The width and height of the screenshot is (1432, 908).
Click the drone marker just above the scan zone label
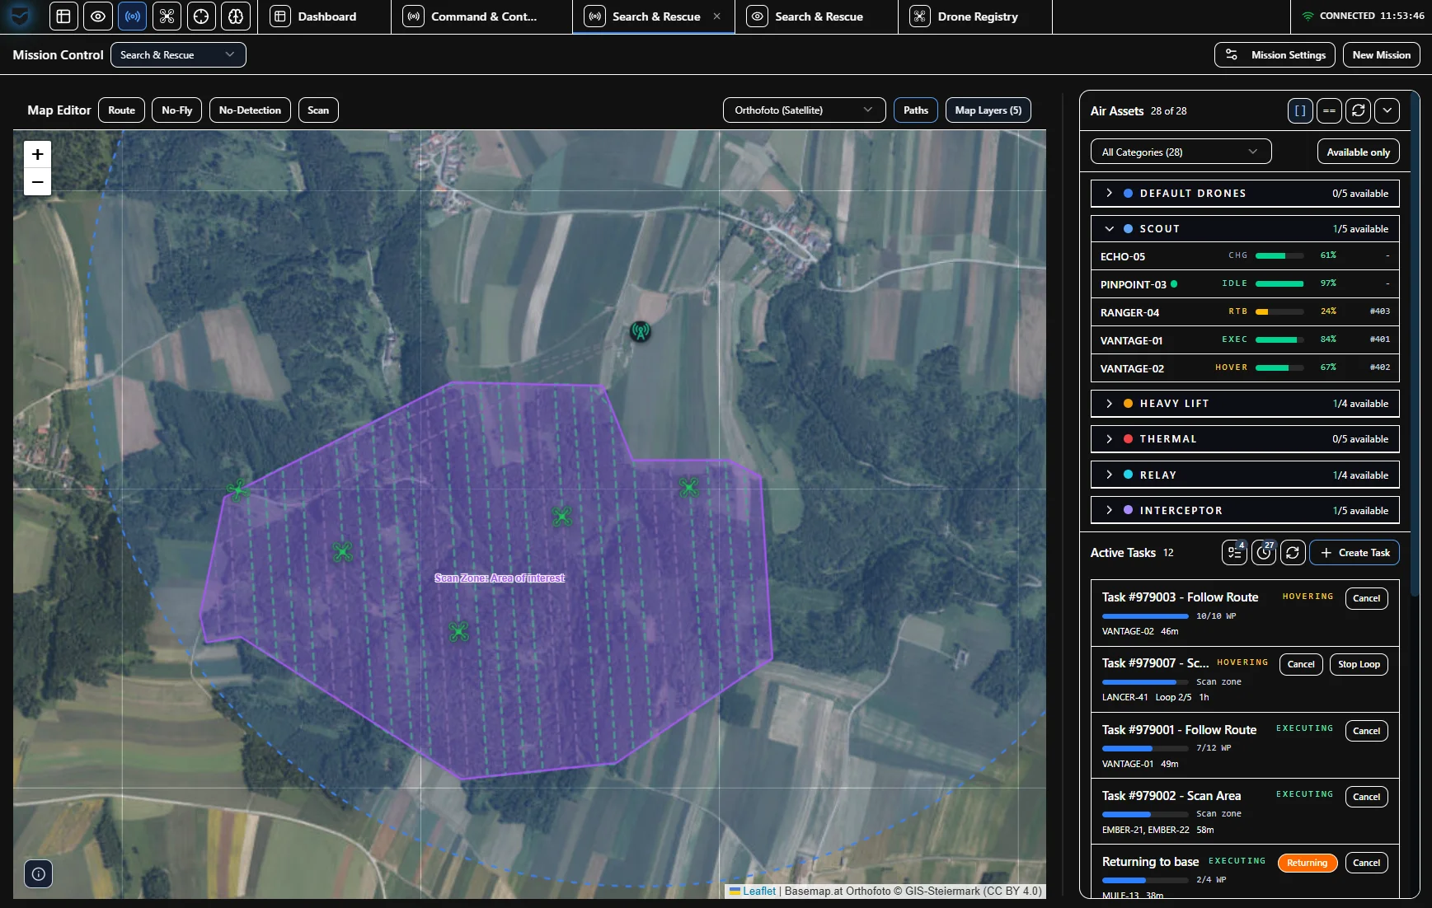(x=561, y=517)
